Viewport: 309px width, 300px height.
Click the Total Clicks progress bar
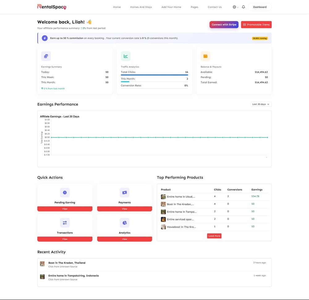click(x=154, y=75)
